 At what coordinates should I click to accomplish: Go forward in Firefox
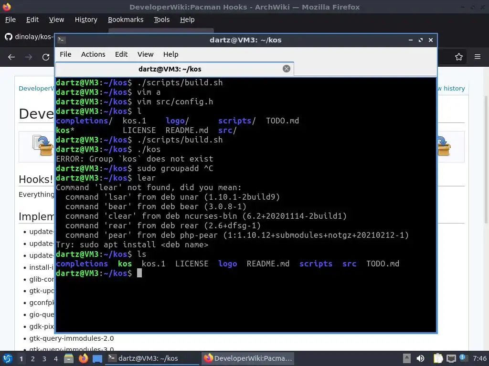[x=29, y=57]
